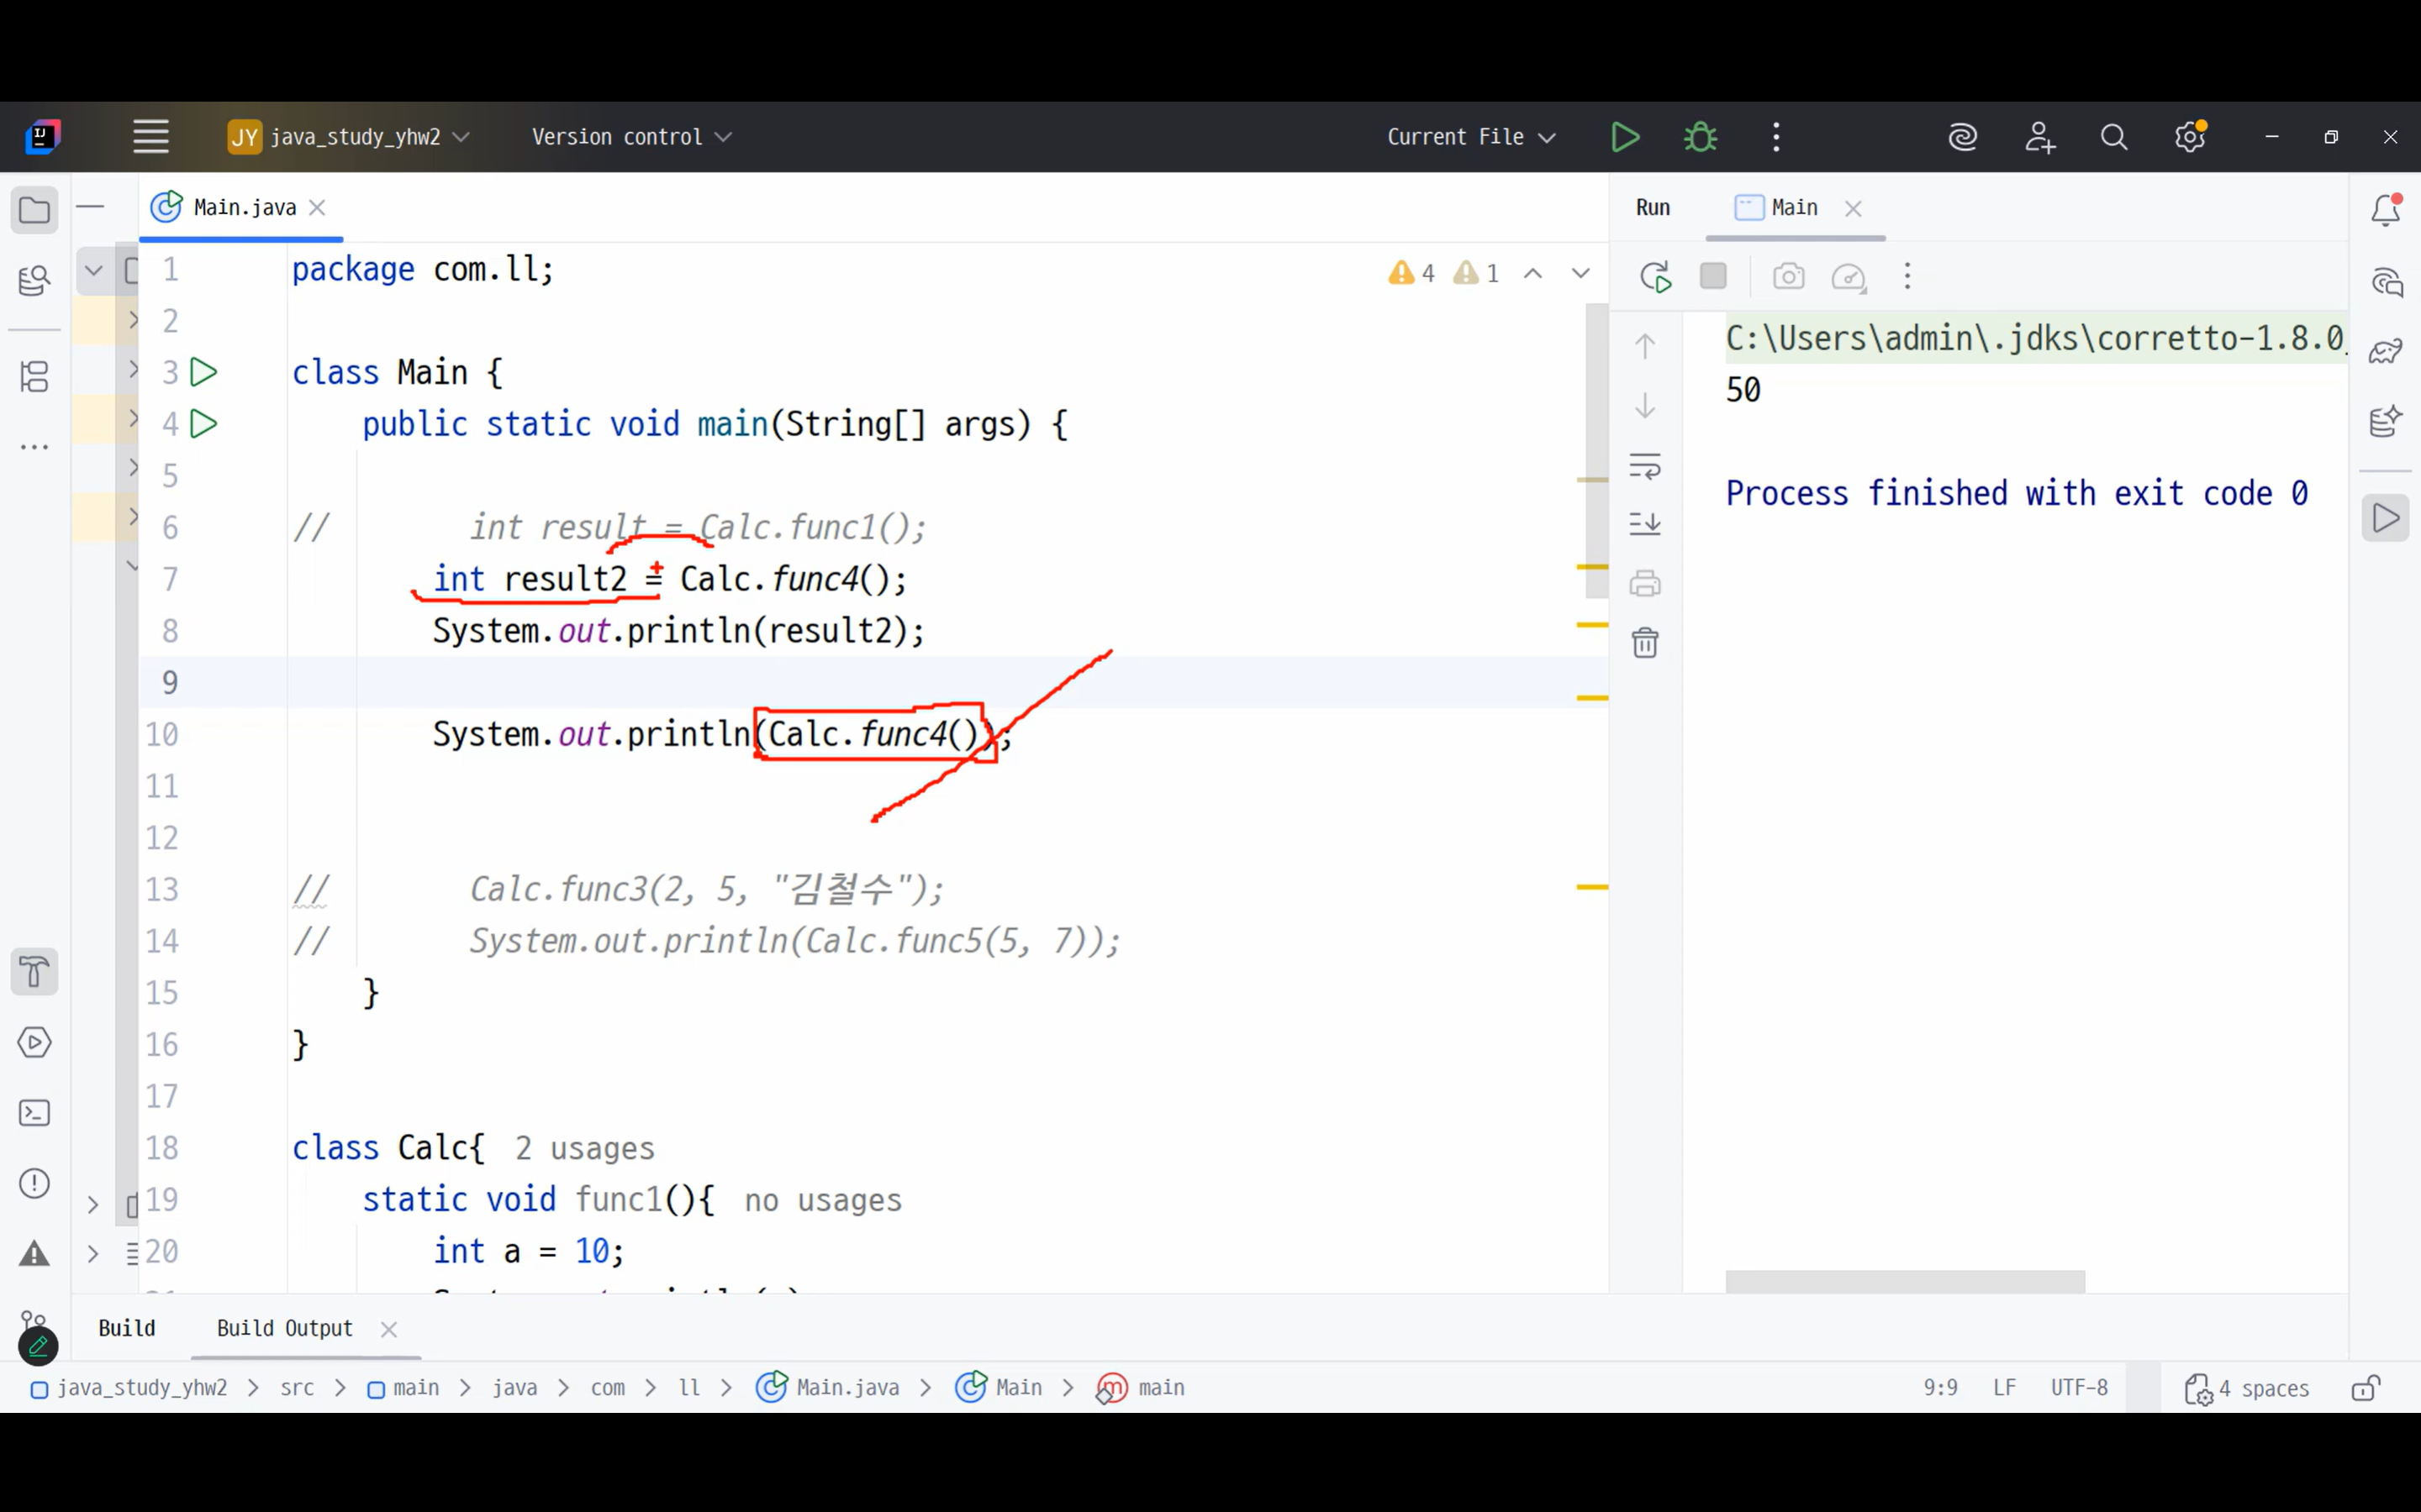Image resolution: width=2421 pixels, height=1512 pixels.
Task: Click the Debug bug icon in toolbar
Action: [1700, 137]
